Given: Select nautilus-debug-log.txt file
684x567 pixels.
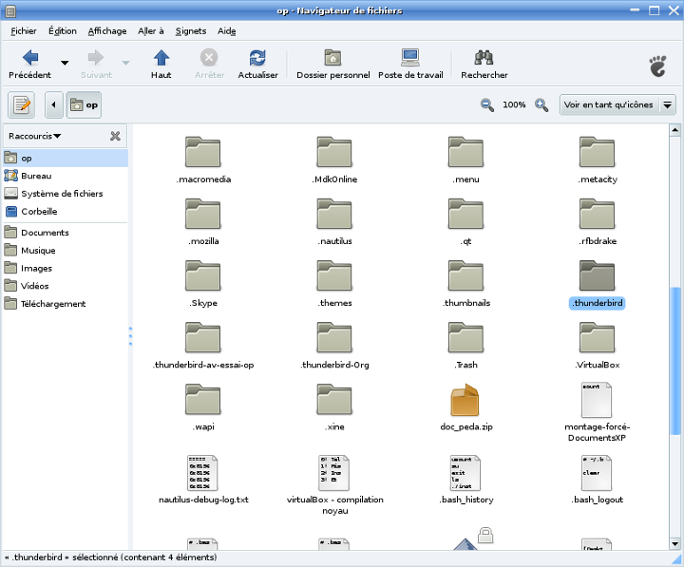Looking at the screenshot, I should [x=202, y=473].
